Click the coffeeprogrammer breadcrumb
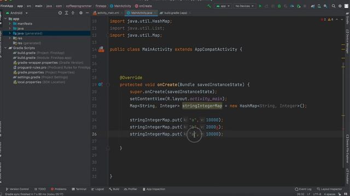This screenshot has width=350, height=196. 79,6
